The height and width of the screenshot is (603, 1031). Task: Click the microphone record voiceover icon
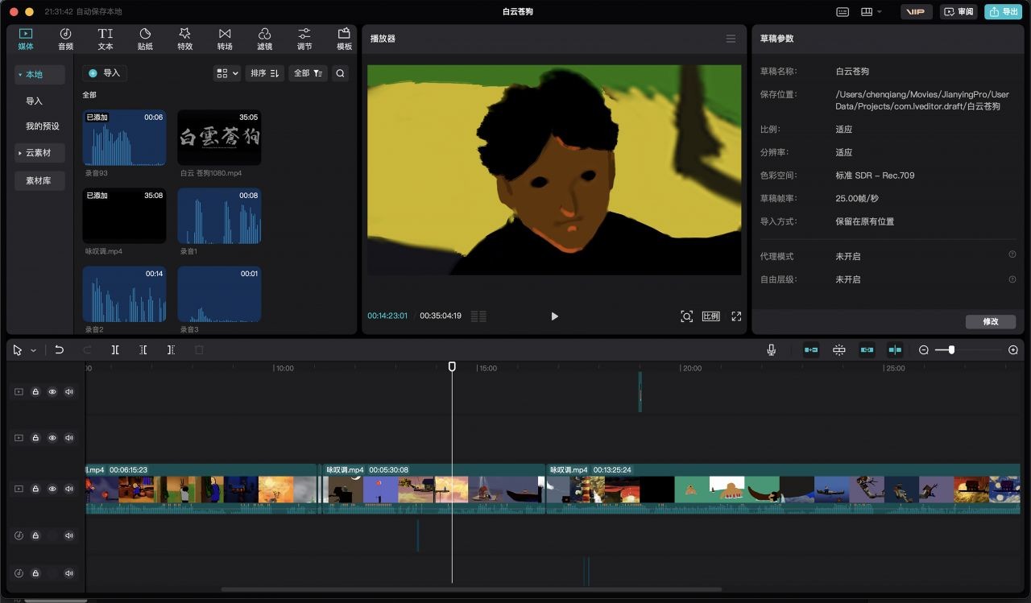pos(771,350)
